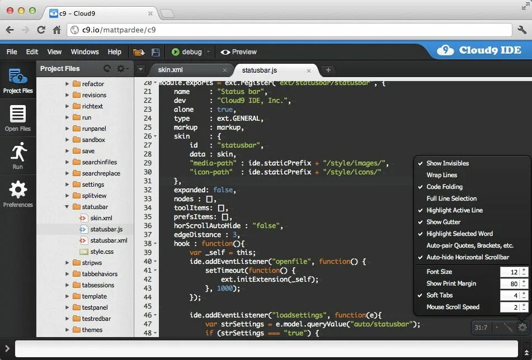This screenshot has width=532, height=360.
Task: Click the status bar wand icon
Action: point(509,327)
